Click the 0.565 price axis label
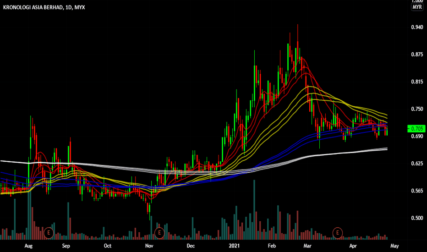This screenshot has width=427, height=252. (x=417, y=191)
